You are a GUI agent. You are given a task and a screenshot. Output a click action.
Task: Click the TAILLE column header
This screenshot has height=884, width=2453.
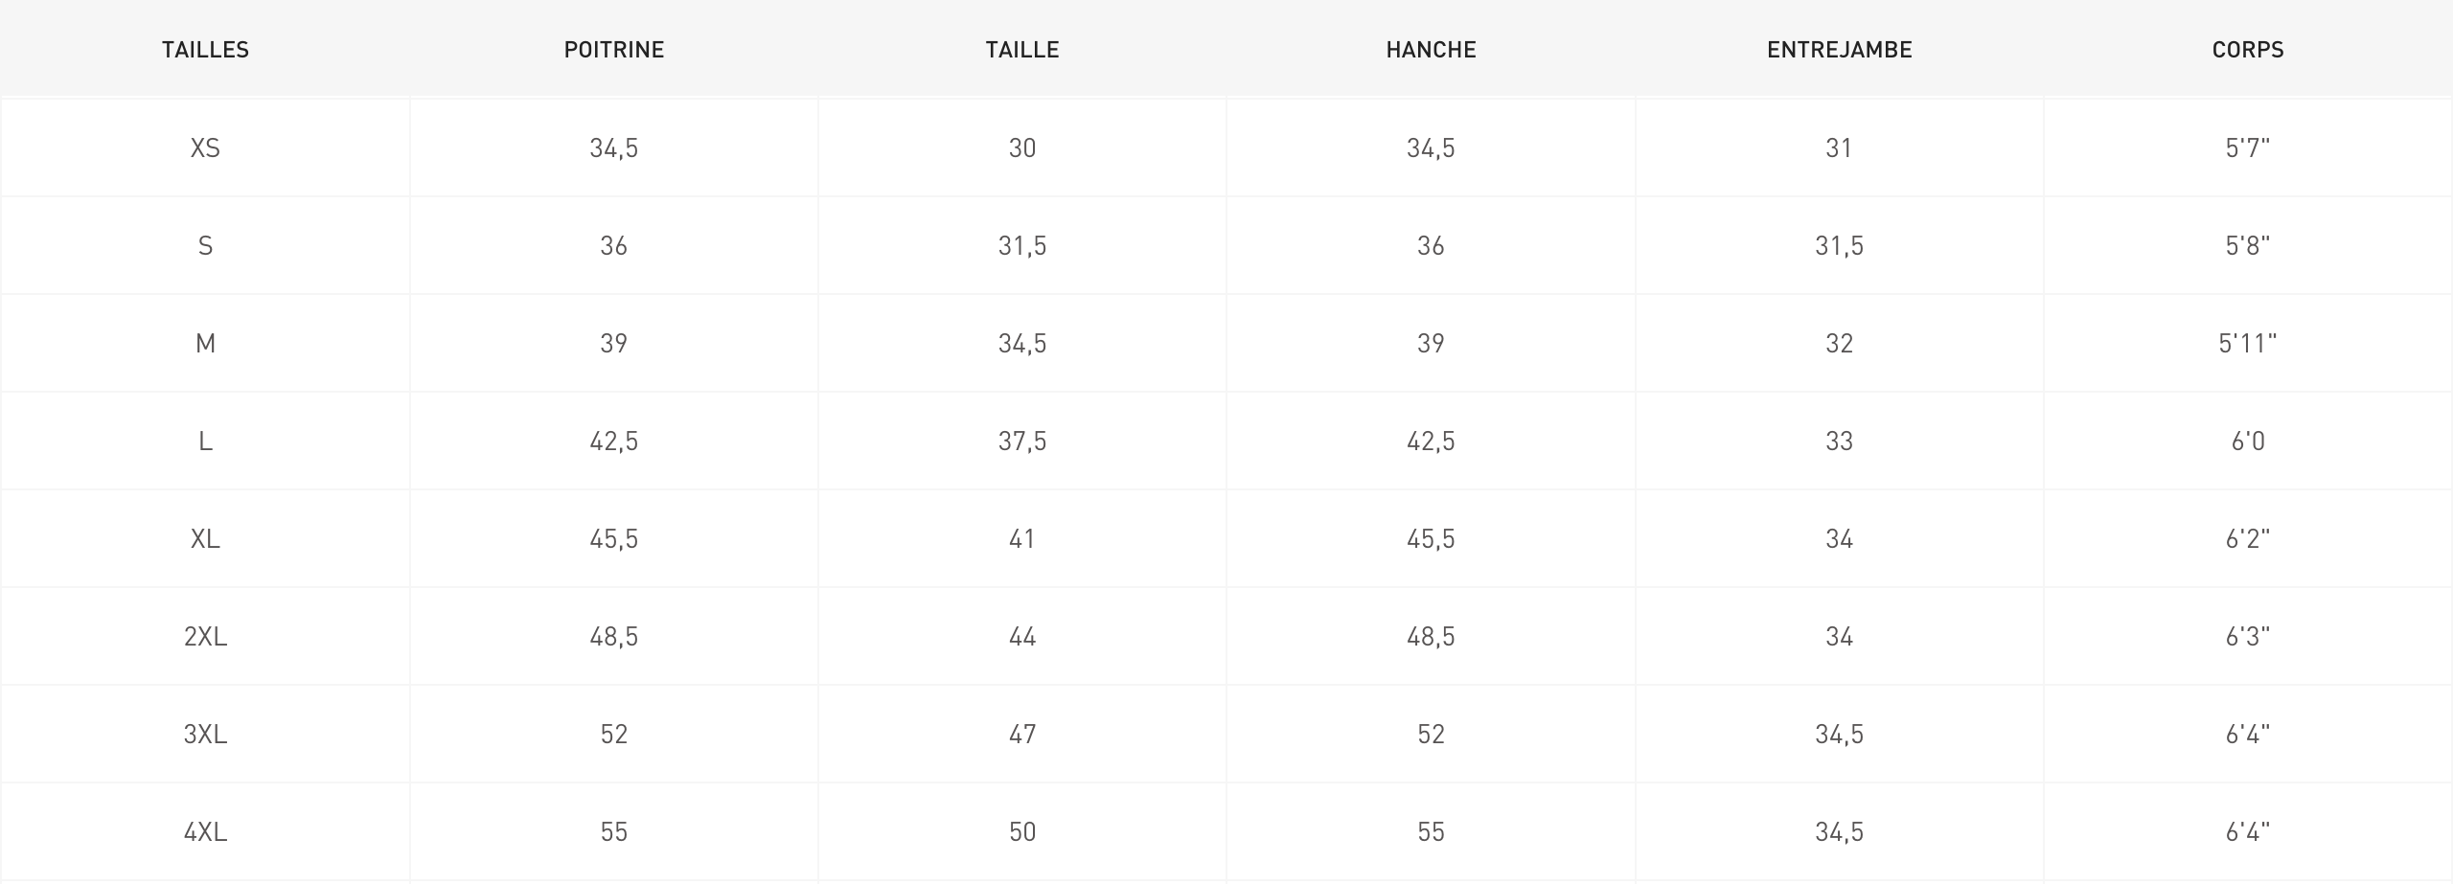click(x=1022, y=50)
